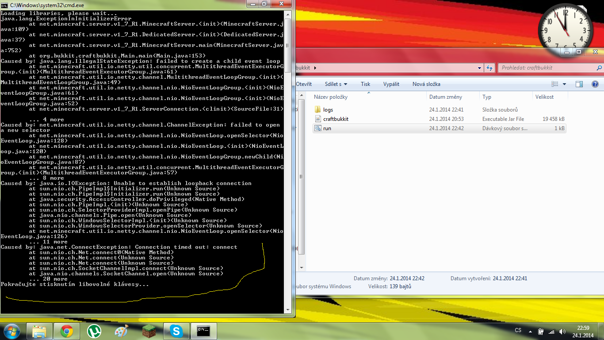This screenshot has height=340, width=604.
Task: Click the Explorer address bar path field
Action: click(x=389, y=68)
